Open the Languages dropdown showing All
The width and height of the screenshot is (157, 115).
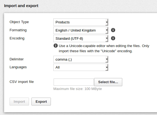[81, 67]
